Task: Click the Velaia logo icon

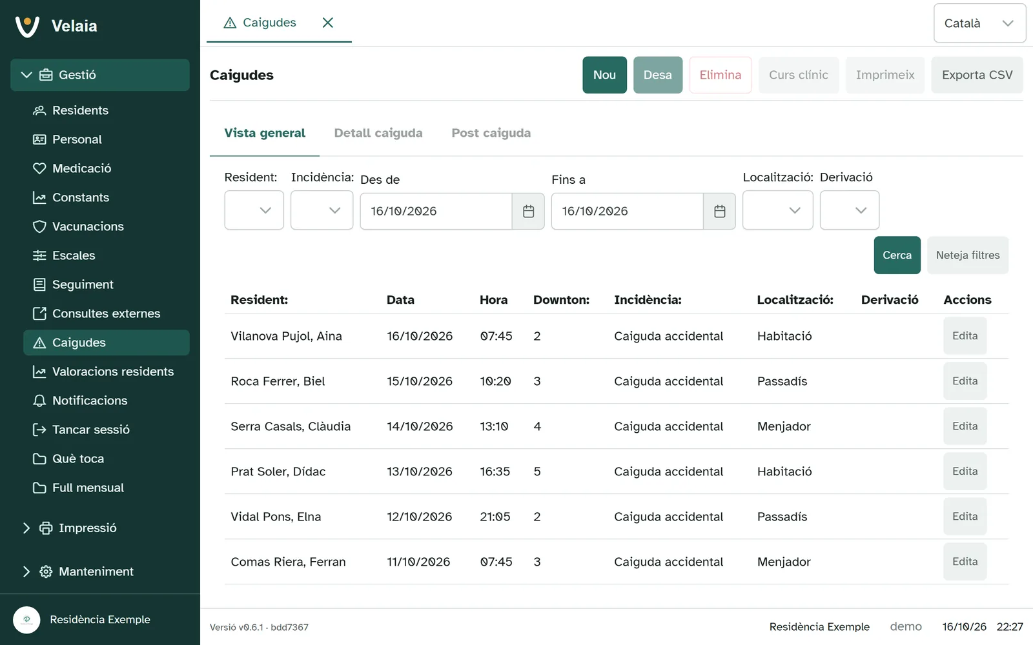Action: [27, 26]
